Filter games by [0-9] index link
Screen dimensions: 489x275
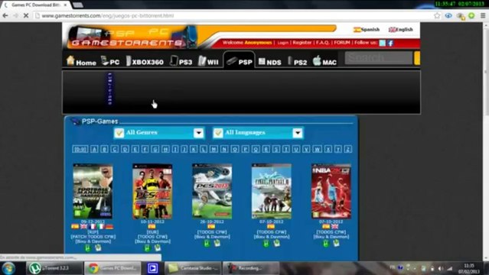coord(80,149)
